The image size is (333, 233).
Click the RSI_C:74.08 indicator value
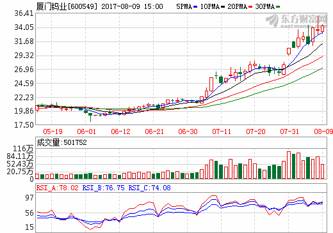(x=149, y=188)
